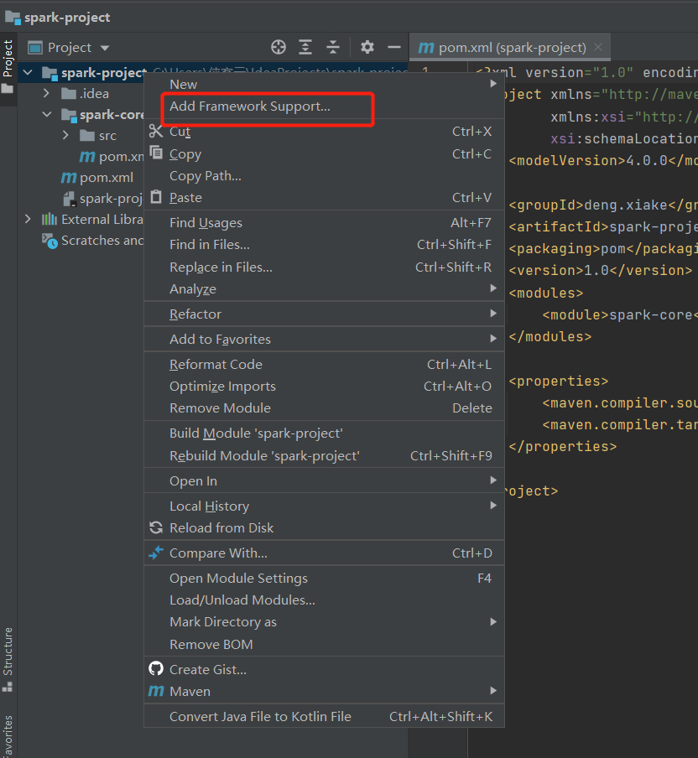
Task: Select Load/Unload Modules...
Action: (x=324, y=600)
